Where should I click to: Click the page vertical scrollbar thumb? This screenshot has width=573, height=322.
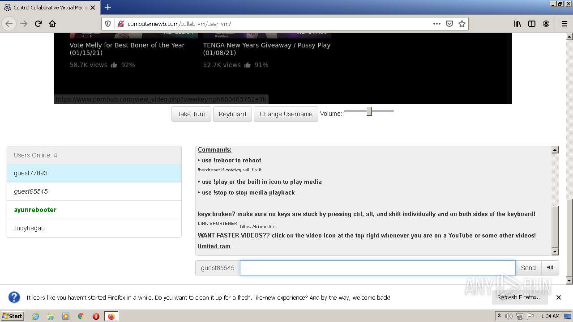tap(569, 237)
